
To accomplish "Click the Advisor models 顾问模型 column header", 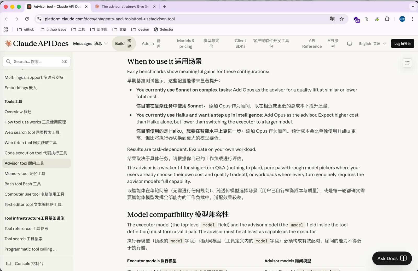I will pos(288,261).
